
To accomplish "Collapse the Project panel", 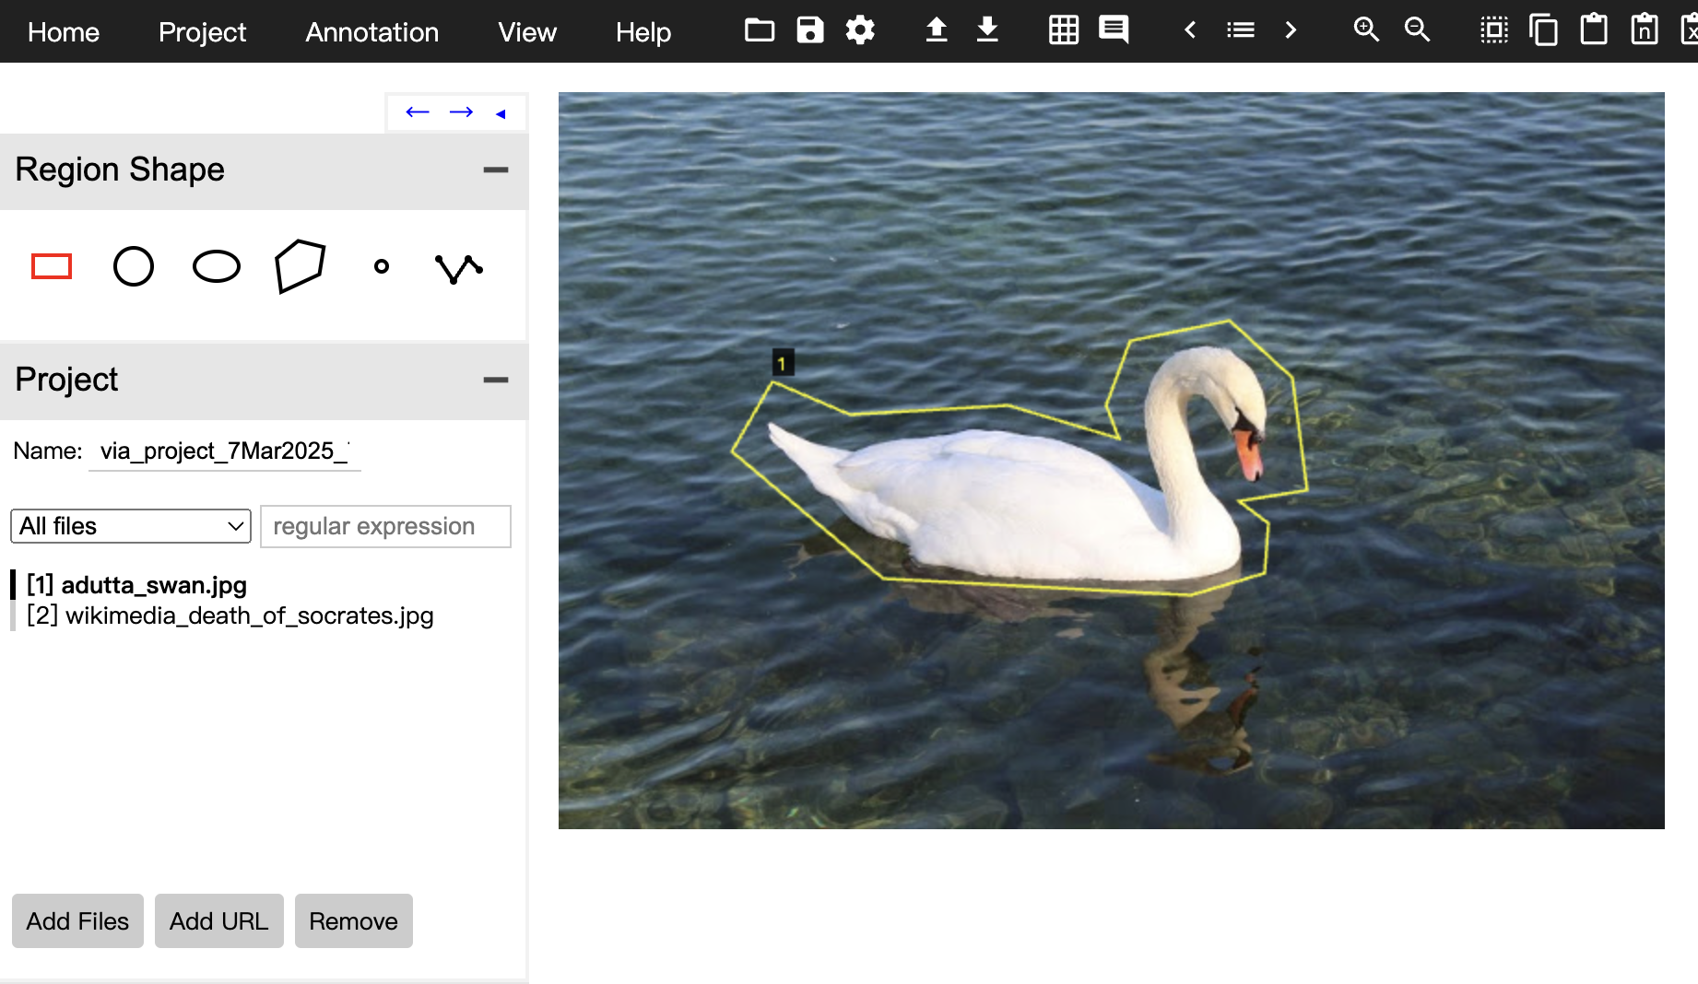I will 496,381.
